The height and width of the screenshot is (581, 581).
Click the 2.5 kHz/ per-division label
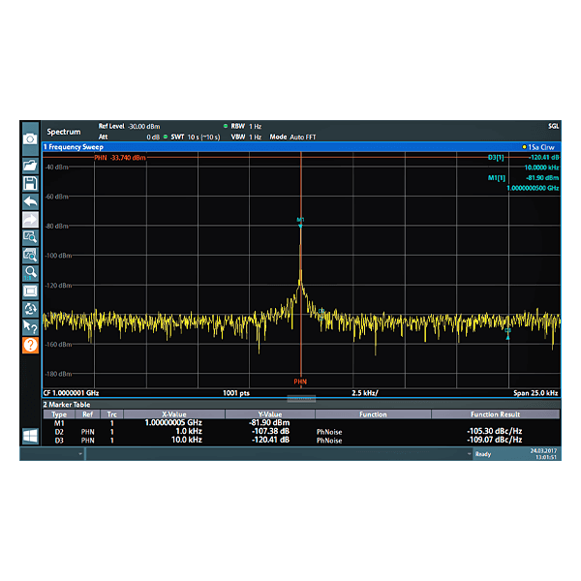click(x=365, y=393)
